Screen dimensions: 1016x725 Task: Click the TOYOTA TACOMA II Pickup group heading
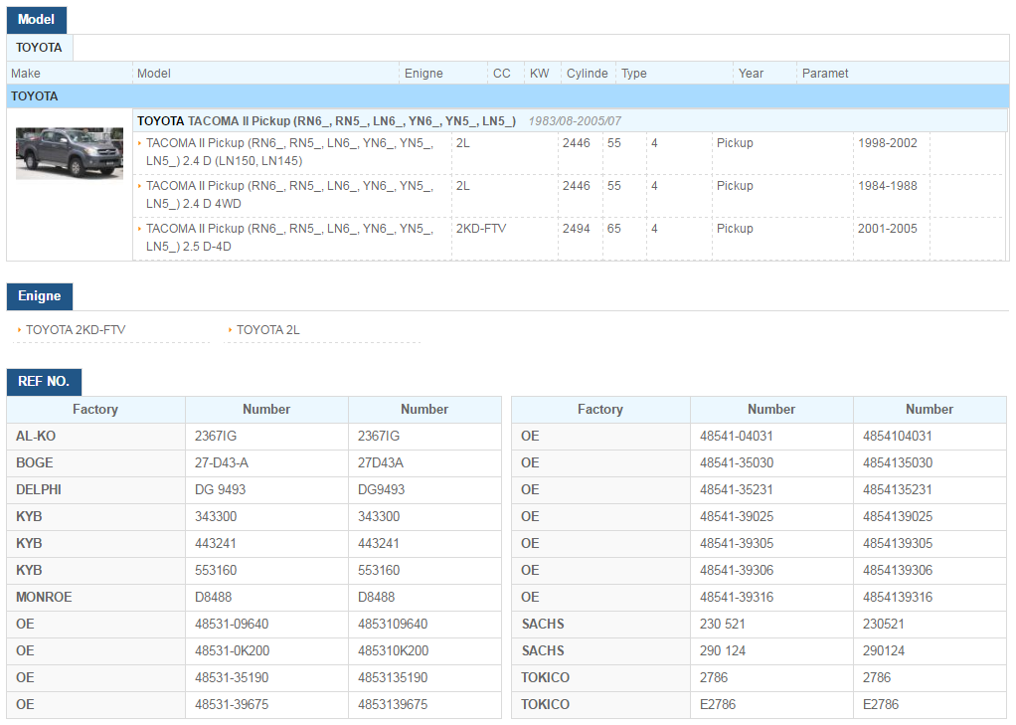point(326,121)
